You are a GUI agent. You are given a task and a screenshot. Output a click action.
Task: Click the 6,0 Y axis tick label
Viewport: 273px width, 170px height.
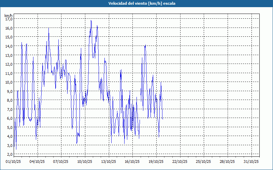[10, 118]
